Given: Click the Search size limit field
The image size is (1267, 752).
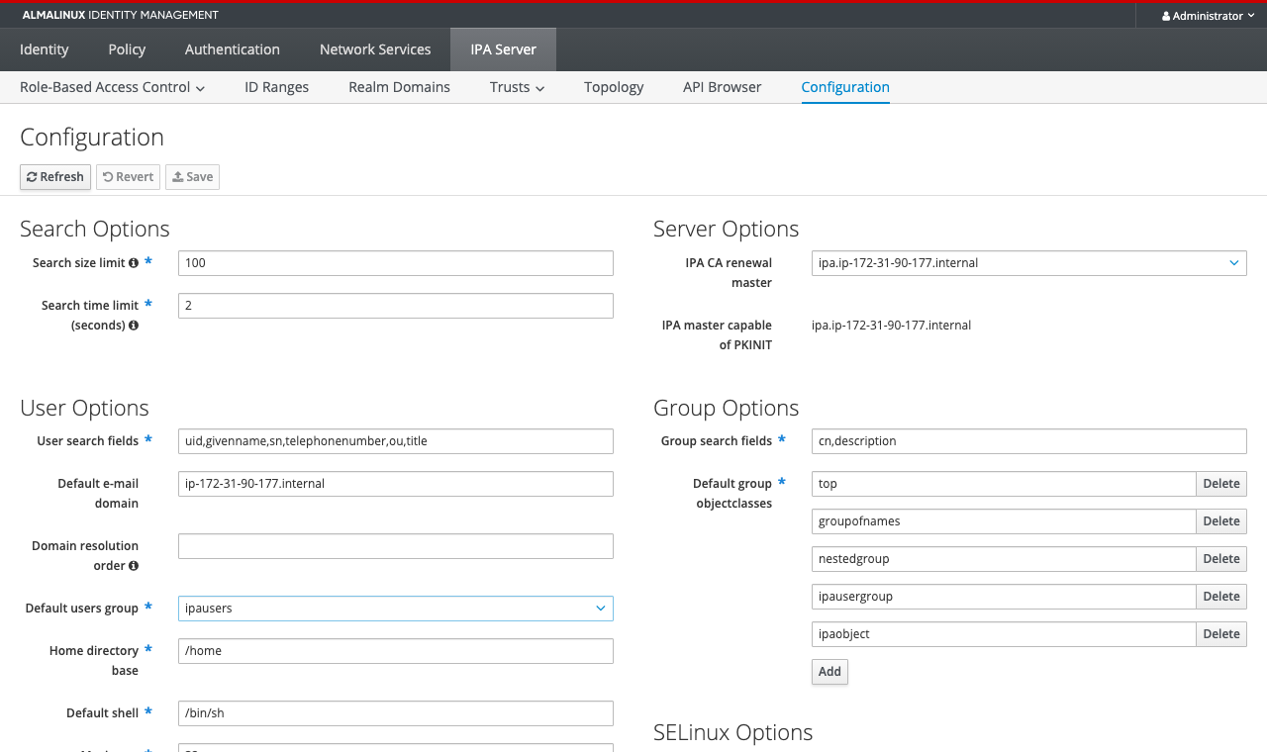Looking at the screenshot, I should [396, 263].
